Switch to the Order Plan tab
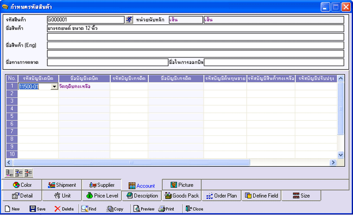Image resolution: width=353 pixels, height=215 pixels. click(x=222, y=196)
